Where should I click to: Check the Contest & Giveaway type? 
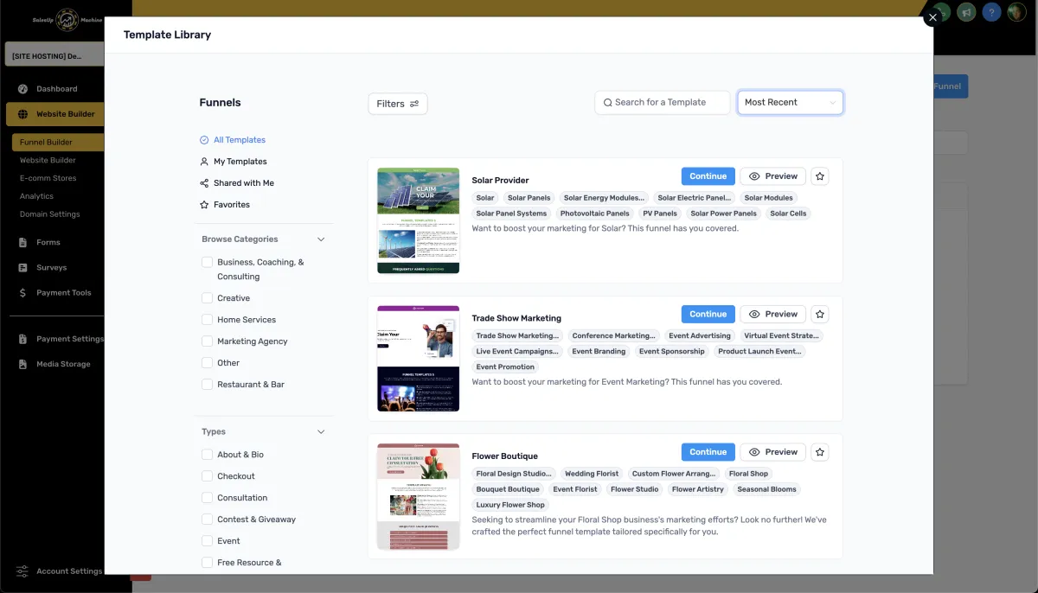(x=207, y=520)
